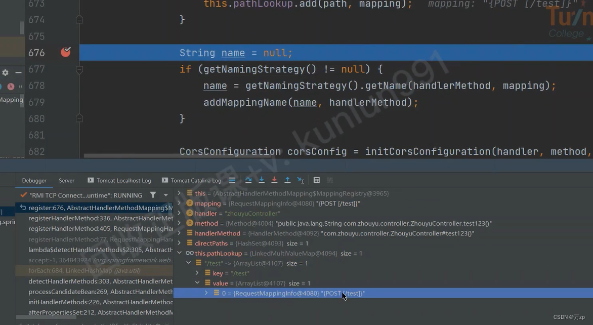Click the Step Into debugger icon

point(261,180)
